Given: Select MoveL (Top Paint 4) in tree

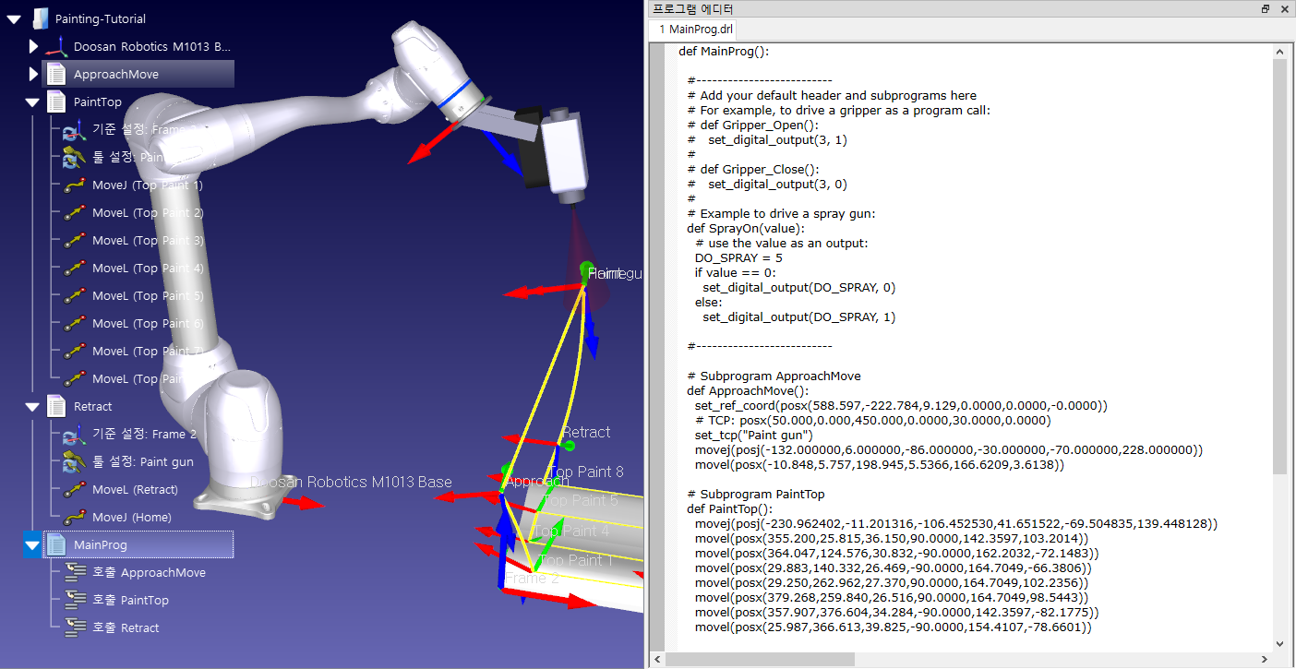Looking at the screenshot, I should (147, 269).
